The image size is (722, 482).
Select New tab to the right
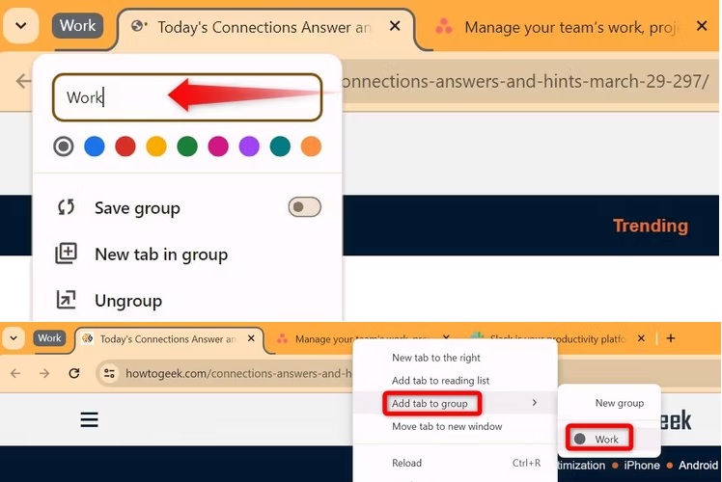pos(436,358)
